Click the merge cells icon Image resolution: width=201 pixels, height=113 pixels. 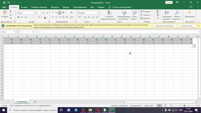click(x=72, y=17)
